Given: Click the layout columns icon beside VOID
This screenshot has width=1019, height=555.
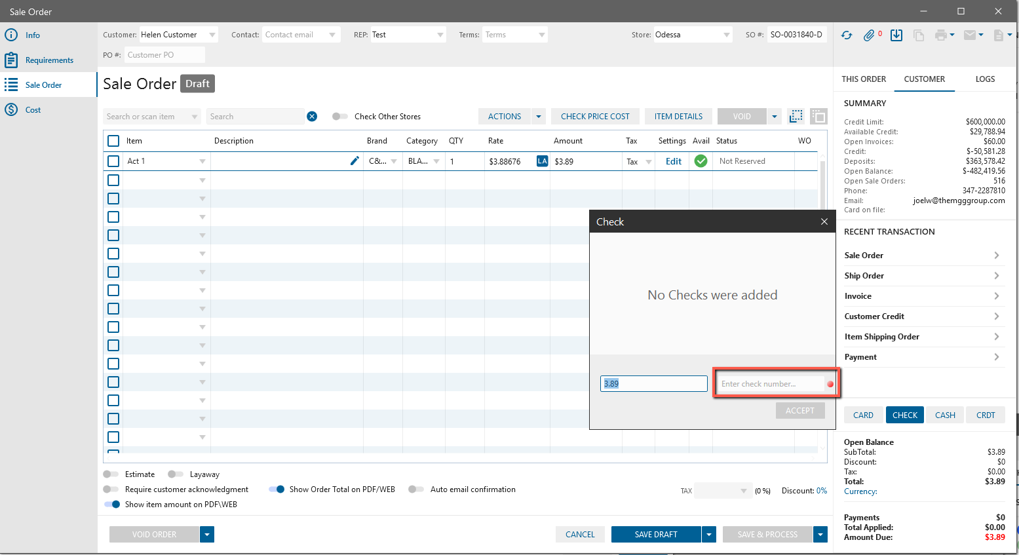Looking at the screenshot, I should point(818,117).
